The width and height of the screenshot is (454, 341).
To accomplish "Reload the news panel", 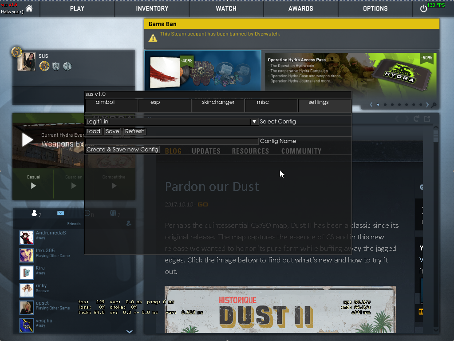I will pos(416,119).
